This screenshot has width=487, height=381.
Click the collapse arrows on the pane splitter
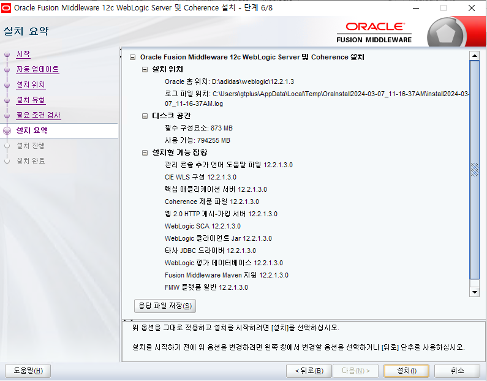pos(121,53)
